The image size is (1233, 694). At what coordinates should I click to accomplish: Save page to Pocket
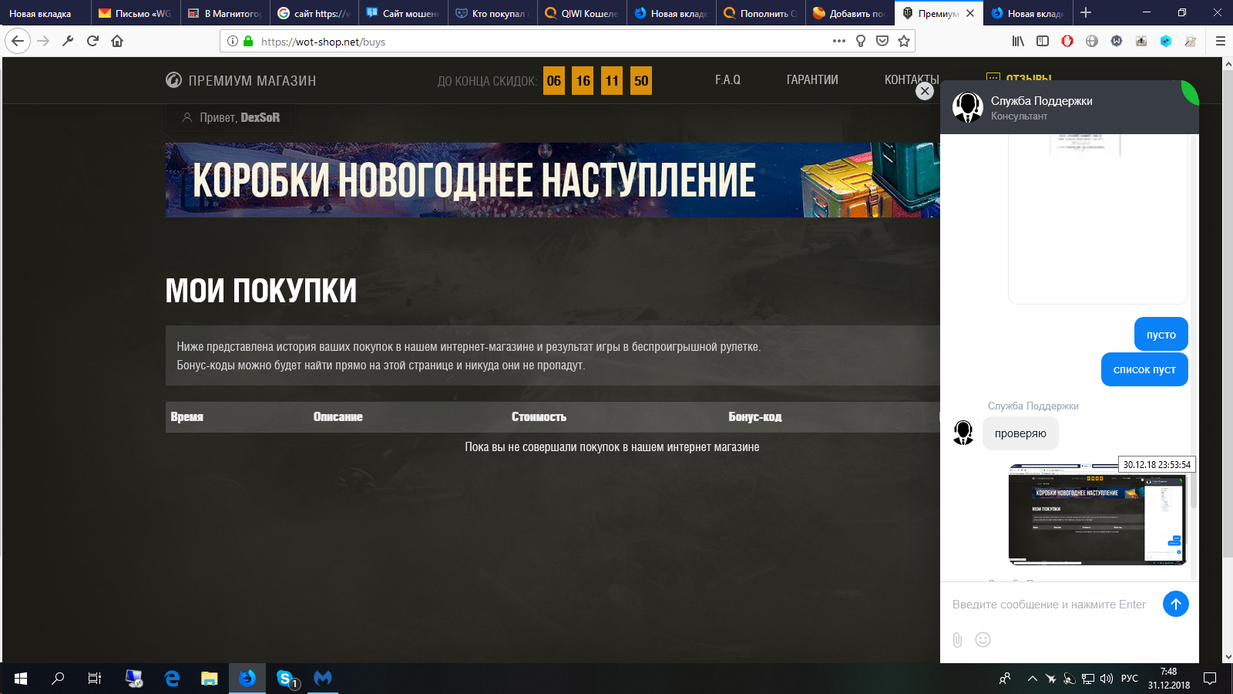(x=882, y=41)
